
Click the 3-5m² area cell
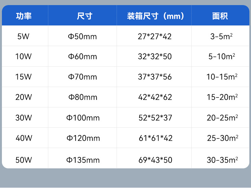point(221,37)
